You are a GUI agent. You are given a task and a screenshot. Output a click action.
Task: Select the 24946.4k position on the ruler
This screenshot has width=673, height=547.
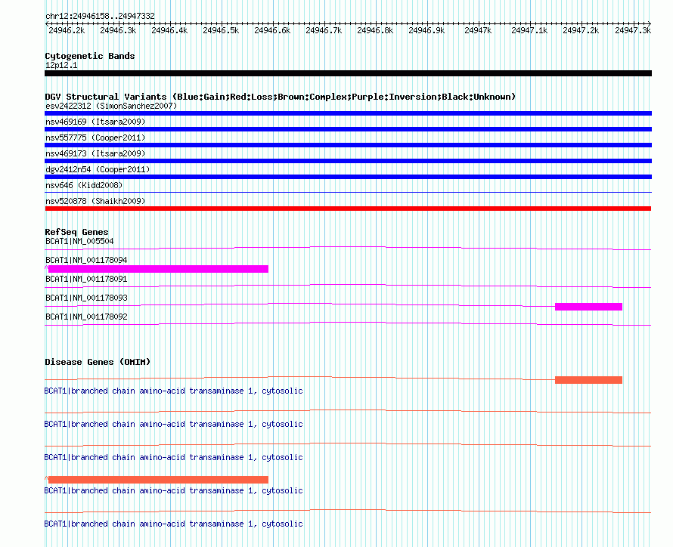pos(169,30)
